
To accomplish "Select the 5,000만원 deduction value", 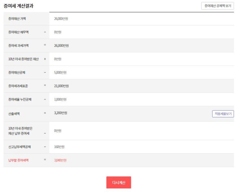I will coord(60,73).
